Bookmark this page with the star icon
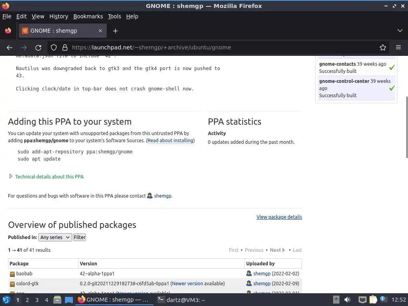This screenshot has height=306, width=408. (x=383, y=47)
